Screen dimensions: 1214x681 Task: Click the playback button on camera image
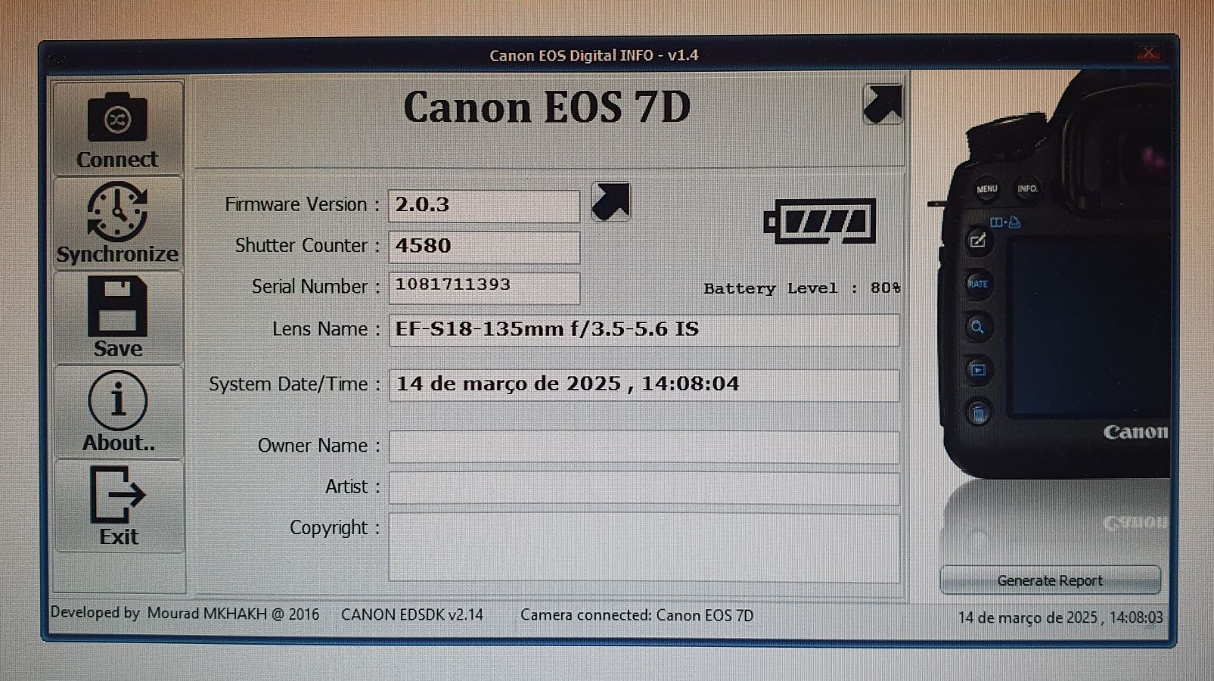point(977,370)
